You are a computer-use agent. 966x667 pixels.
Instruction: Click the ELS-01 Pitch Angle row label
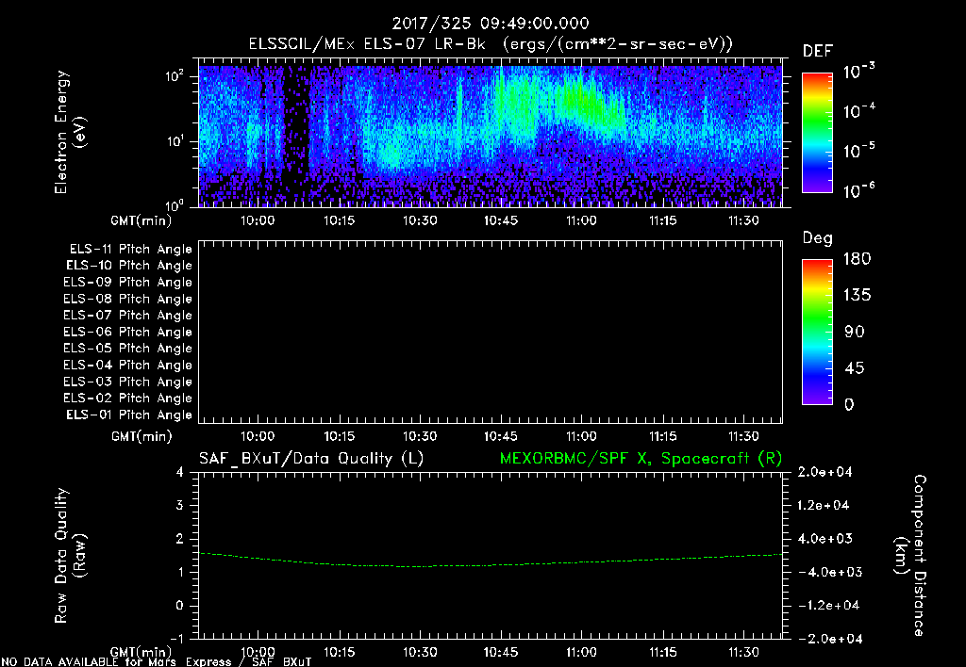pos(129,415)
